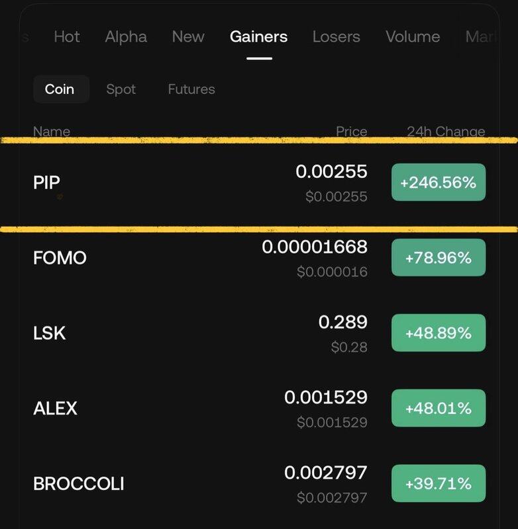Viewport: 518px width, 529px height.
Task: Select the New tab
Action: point(188,36)
